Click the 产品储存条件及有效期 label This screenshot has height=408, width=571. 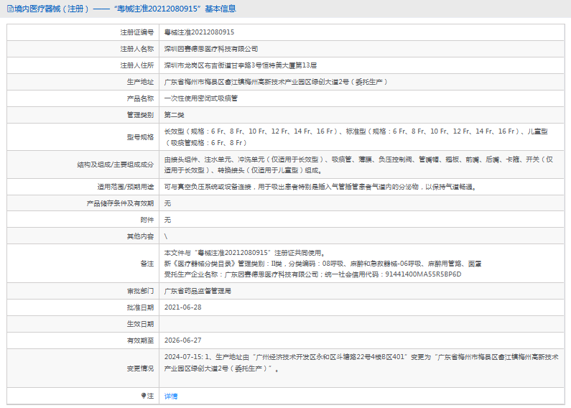point(120,203)
